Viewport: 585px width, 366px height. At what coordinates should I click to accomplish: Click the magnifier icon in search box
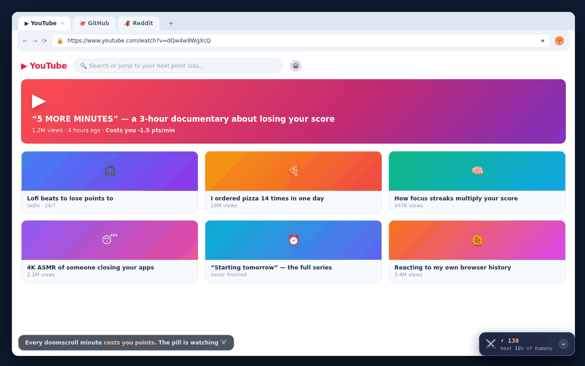point(83,65)
